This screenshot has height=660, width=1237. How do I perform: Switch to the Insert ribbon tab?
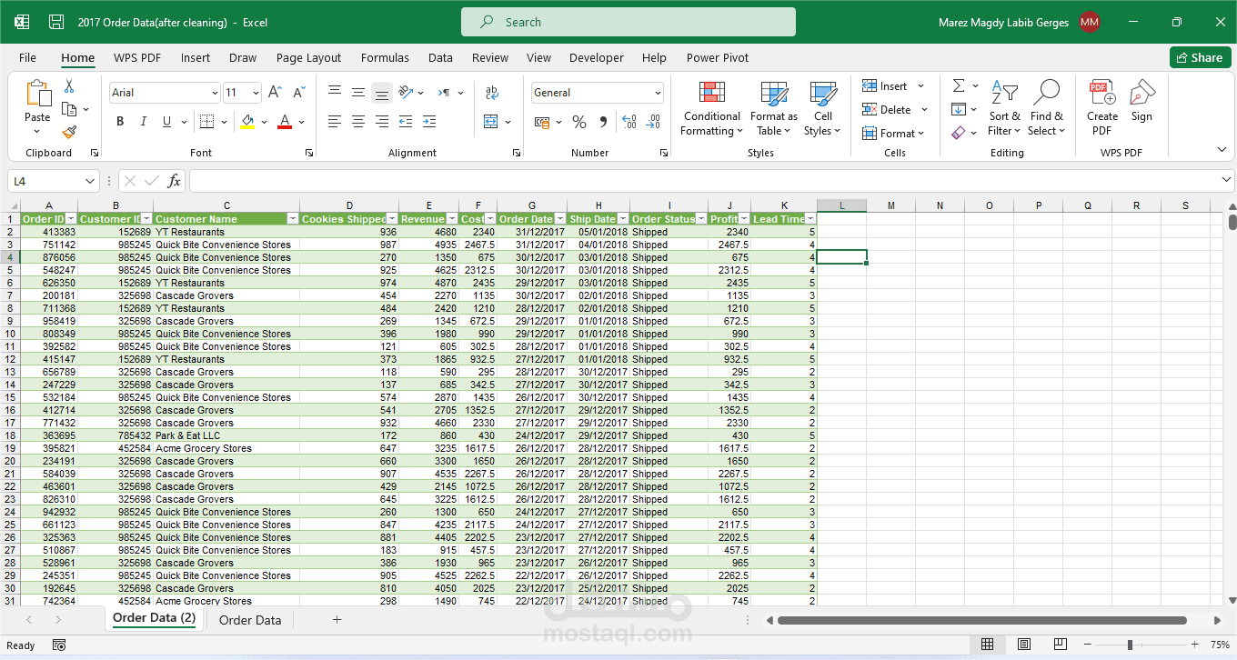(196, 57)
